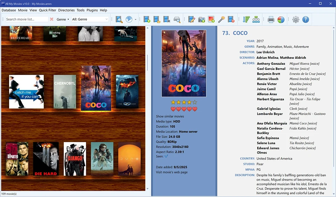
Task: Click the group movies hierarchy icon
Action: click(256, 19)
